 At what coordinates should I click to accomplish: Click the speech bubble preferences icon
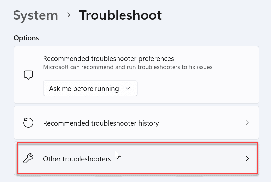(x=29, y=75)
